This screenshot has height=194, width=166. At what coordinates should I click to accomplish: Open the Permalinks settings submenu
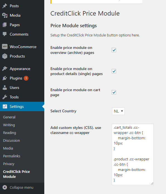(11, 156)
